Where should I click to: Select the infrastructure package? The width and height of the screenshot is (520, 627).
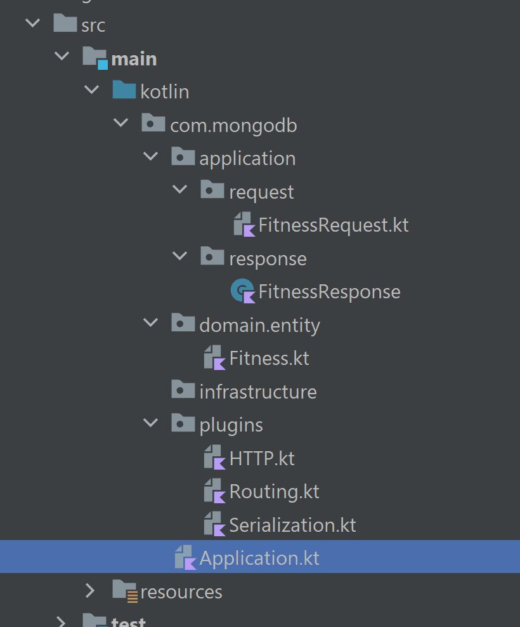pos(257,390)
